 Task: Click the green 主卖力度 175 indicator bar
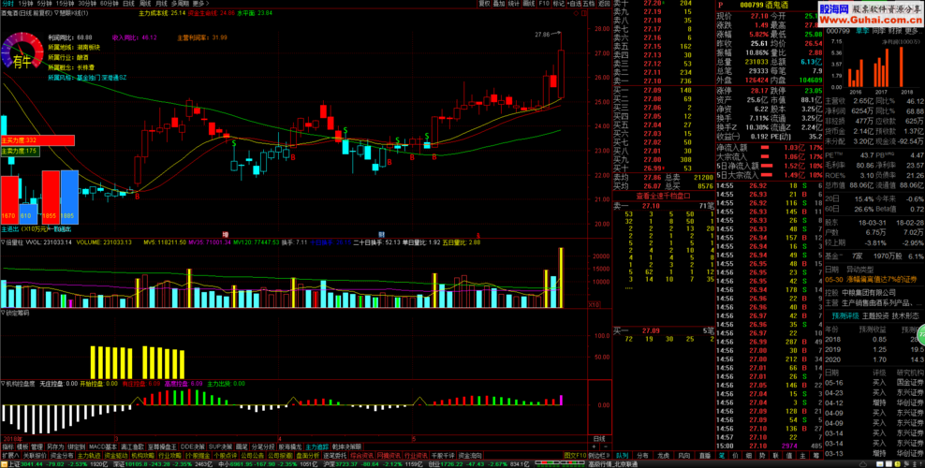point(20,151)
